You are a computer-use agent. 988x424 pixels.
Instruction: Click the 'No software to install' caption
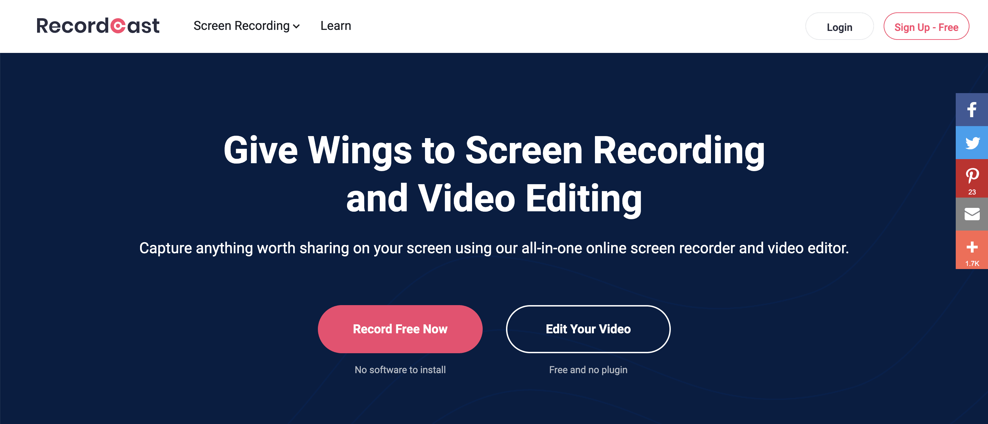pos(400,369)
